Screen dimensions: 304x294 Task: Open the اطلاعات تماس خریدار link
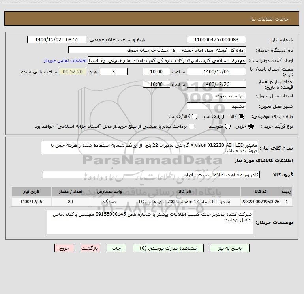pos(65,60)
